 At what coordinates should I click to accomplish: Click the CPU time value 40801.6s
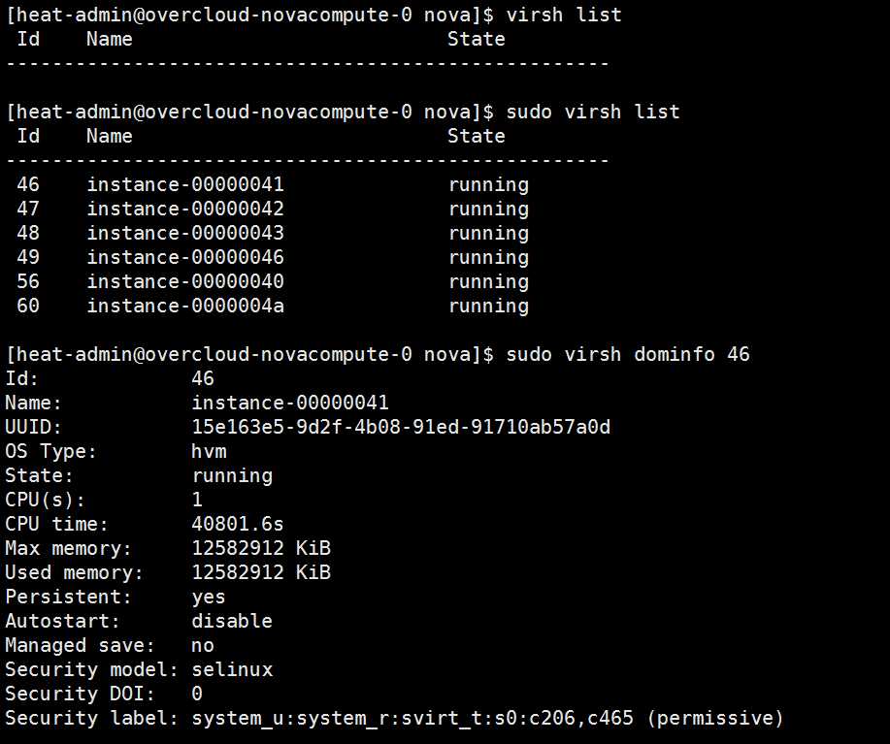(x=238, y=524)
